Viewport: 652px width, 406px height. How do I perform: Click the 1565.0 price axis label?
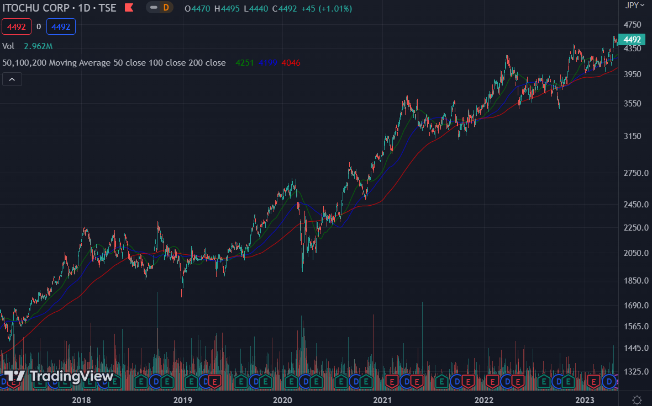click(636, 327)
